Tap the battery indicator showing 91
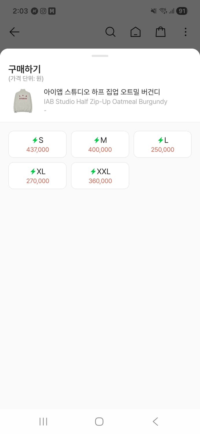Screen dimensions: 200x434 182,11
